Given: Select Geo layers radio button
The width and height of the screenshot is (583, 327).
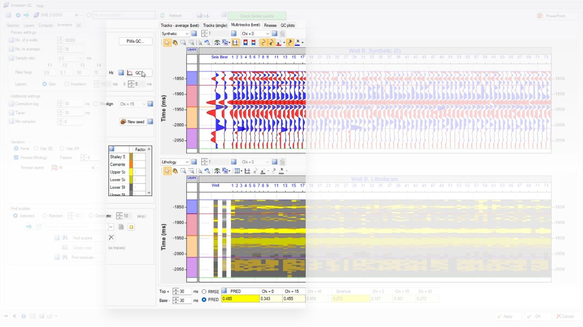Looking at the screenshot, I should tap(44, 84).
